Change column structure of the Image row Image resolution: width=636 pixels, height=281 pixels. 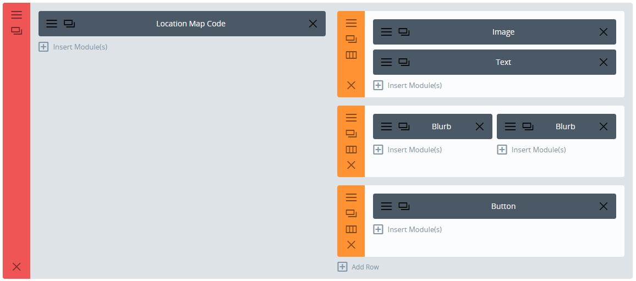click(351, 55)
